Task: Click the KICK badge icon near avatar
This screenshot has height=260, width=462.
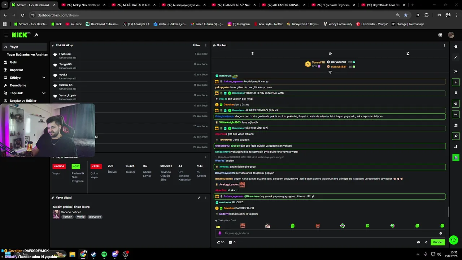Action: [440, 35]
